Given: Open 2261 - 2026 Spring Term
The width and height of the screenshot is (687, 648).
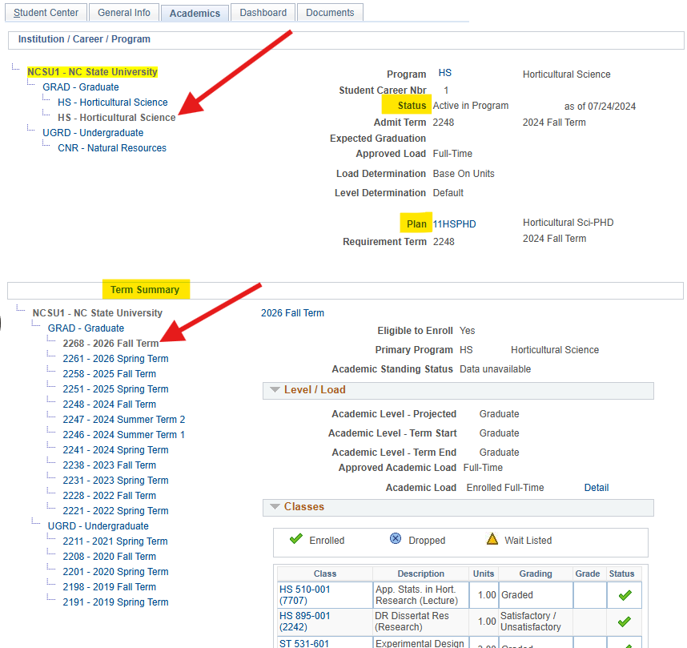Looking at the screenshot, I should (x=115, y=359).
